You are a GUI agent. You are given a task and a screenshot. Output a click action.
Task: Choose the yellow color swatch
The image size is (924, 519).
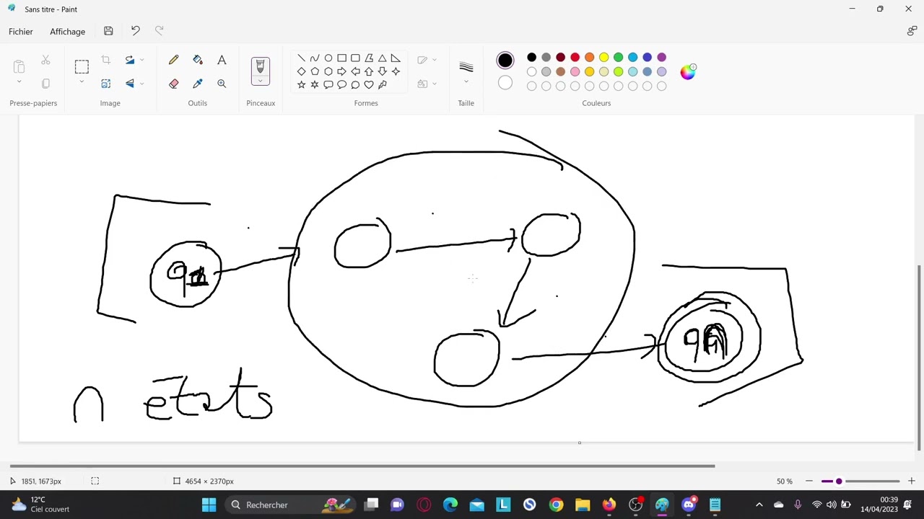pos(603,58)
